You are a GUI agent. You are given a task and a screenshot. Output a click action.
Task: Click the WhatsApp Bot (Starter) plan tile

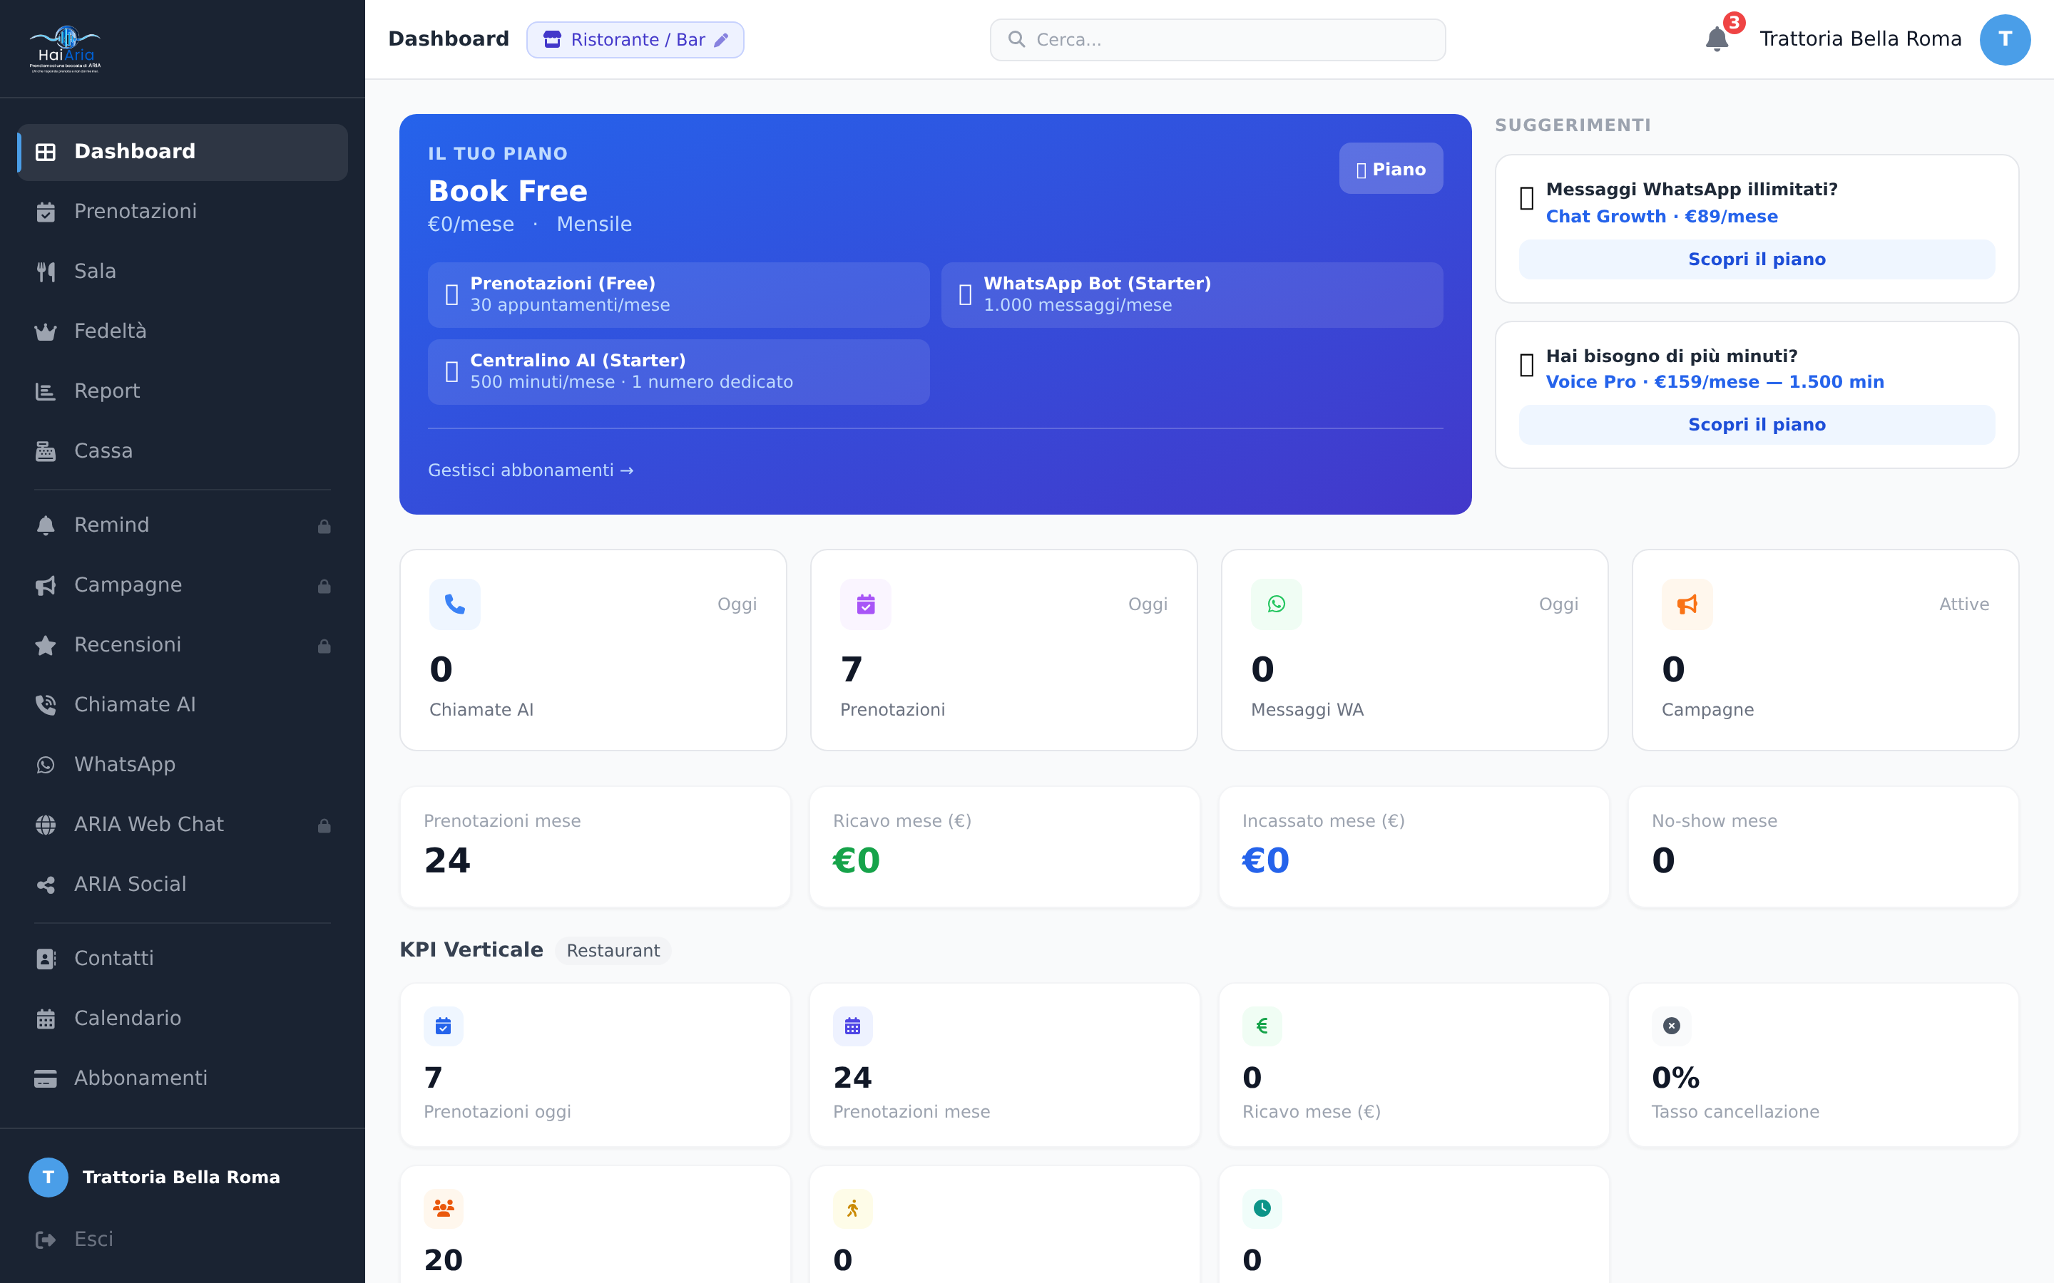tap(1192, 294)
